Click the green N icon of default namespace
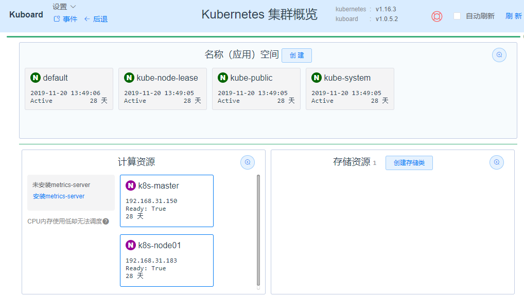The image size is (524, 297). (36, 78)
